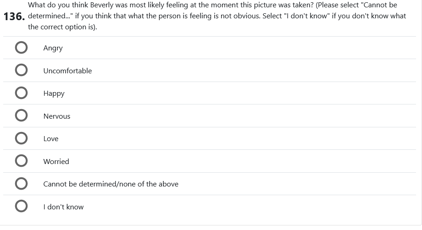Click the 'Nervous' answer label text
This screenshot has height=230, width=422.
[57, 116]
